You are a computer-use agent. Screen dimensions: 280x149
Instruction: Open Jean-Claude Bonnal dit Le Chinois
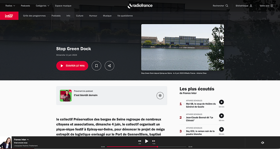pos(200,119)
